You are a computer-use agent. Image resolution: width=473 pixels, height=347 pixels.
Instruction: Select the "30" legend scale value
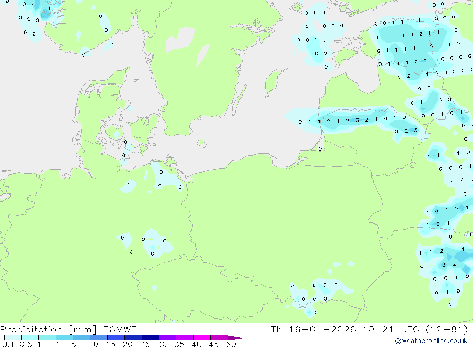coord(162,344)
